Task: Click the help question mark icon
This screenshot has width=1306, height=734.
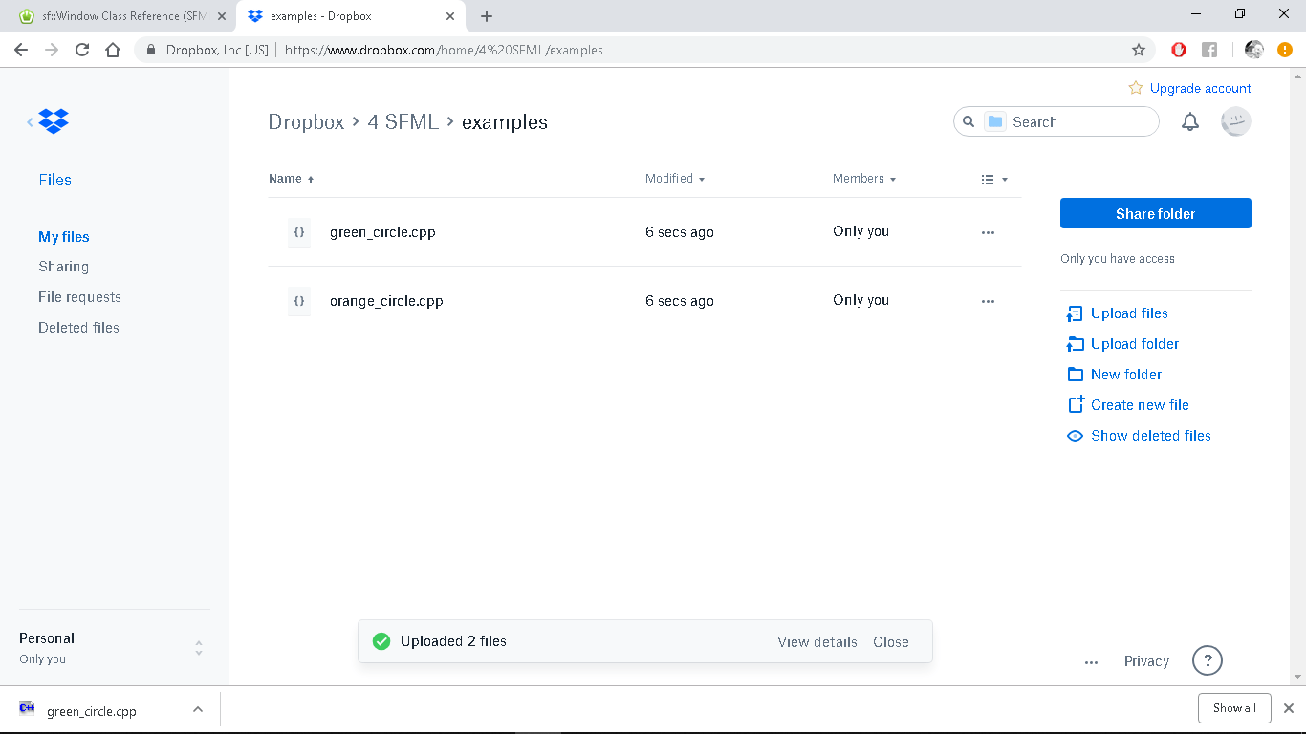Action: (1207, 660)
